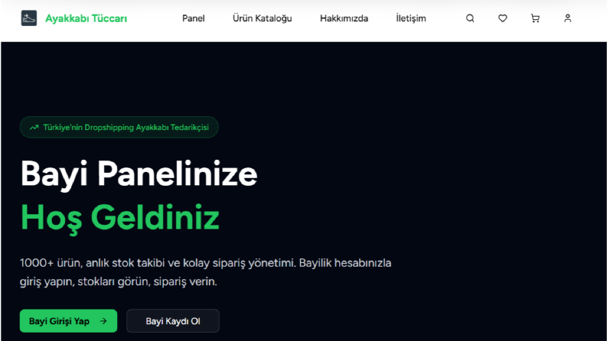Open the İletişim menu item
Viewport: 607px width, 341px height.
411,18
